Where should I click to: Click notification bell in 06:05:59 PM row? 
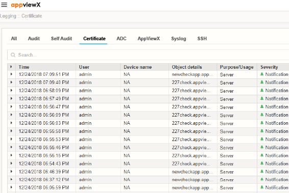click(x=262, y=187)
